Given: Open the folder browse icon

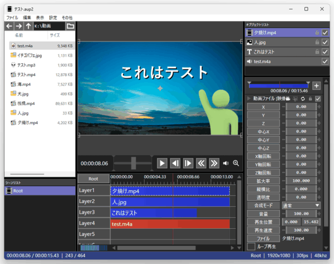Looking at the screenshot, I should pos(70,26).
